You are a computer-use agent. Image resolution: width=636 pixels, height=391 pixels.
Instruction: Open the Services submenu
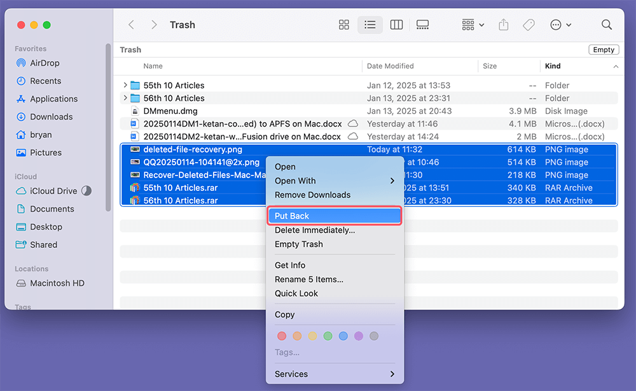point(335,374)
